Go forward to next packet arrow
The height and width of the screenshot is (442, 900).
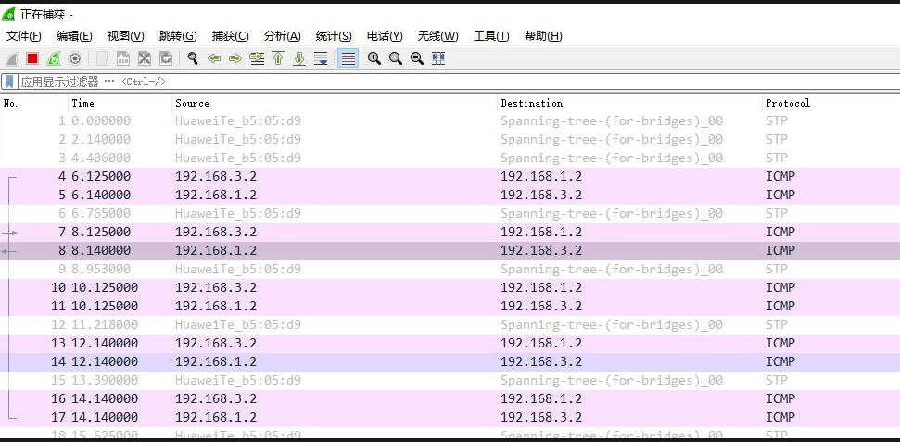tap(235, 58)
